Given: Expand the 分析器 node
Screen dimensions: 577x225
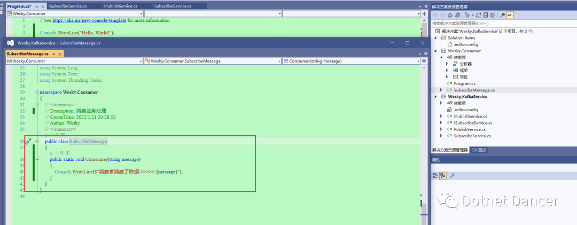Looking at the screenshot, I should (x=447, y=64).
